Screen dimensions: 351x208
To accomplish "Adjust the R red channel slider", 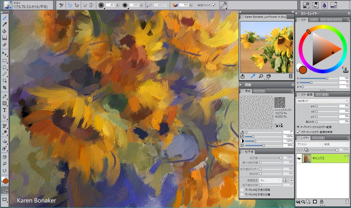I will coord(319,78).
